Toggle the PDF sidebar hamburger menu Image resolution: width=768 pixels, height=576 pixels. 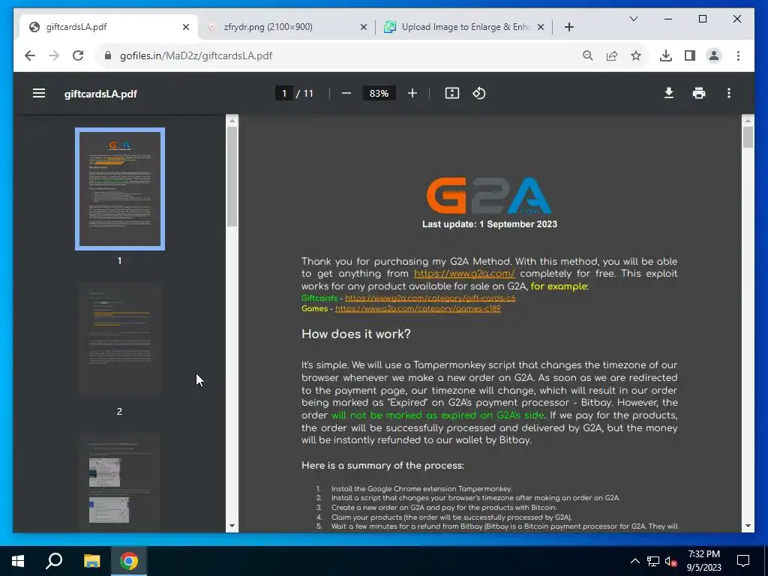click(39, 93)
